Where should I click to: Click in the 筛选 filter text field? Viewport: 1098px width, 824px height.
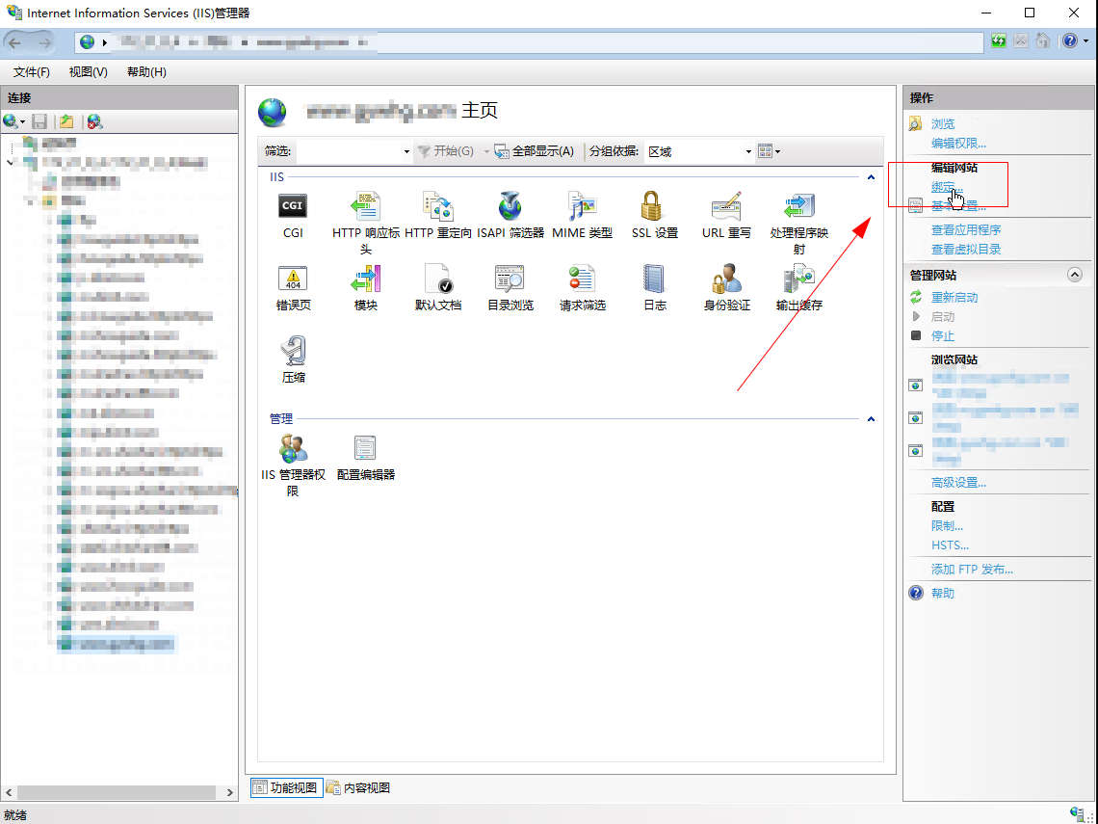click(349, 151)
